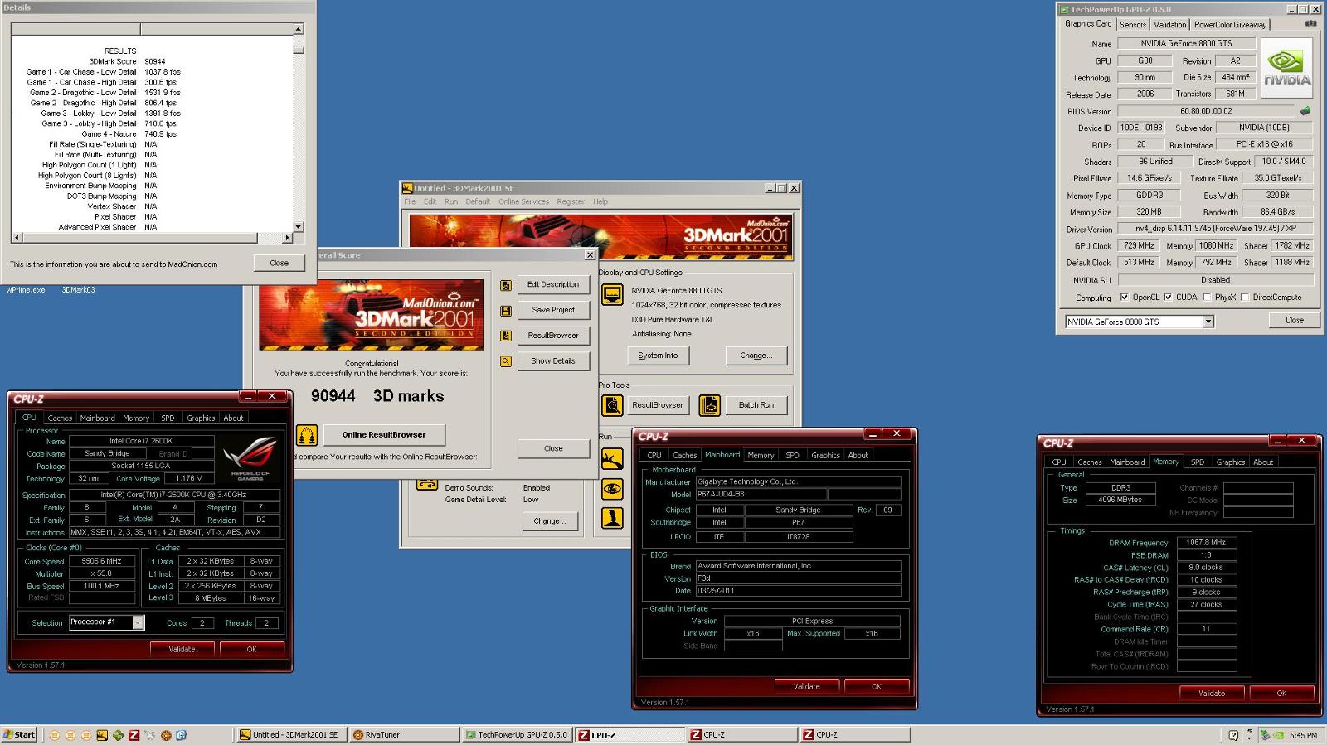
Task: Click the NVIDIA logo in GPU-Z
Action: point(1287,66)
